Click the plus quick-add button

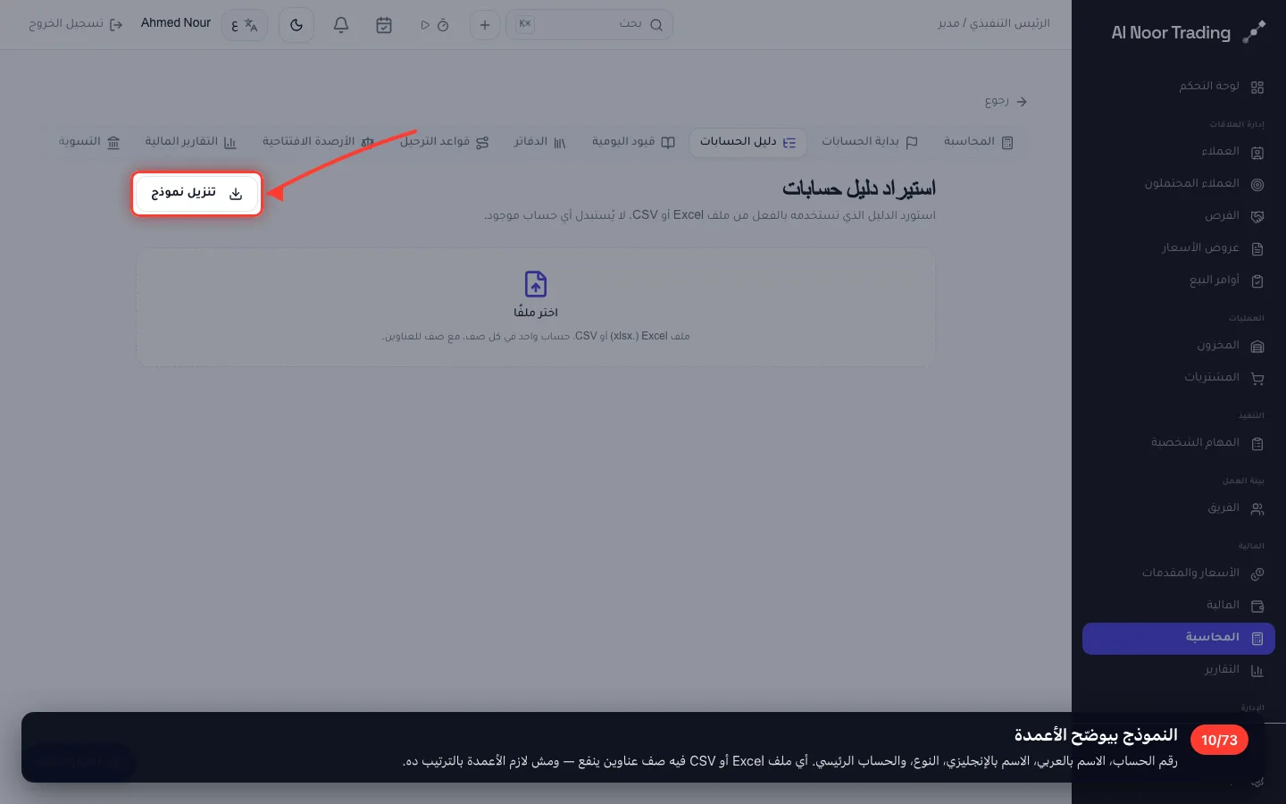(485, 25)
